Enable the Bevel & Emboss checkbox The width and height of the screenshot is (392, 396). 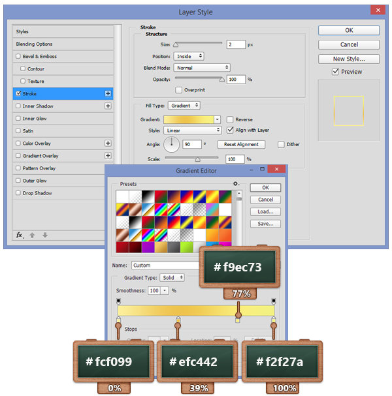18,56
